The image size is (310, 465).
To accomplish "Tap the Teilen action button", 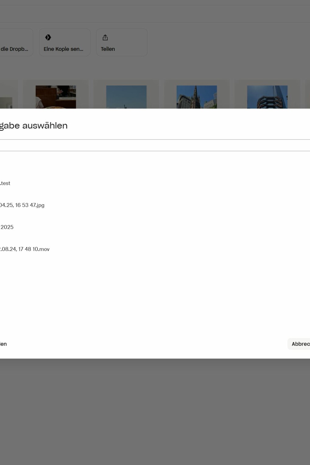I will [122, 42].
